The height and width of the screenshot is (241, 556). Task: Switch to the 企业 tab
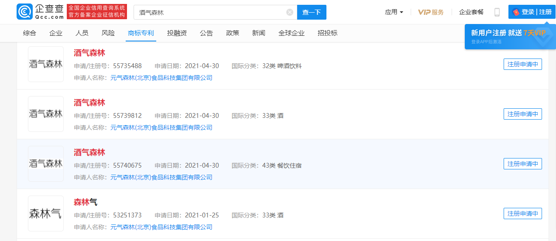tap(56, 33)
